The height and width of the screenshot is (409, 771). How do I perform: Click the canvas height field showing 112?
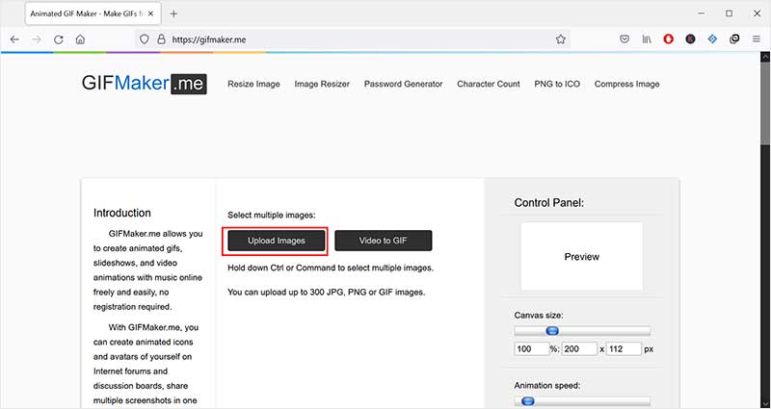[624, 349]
